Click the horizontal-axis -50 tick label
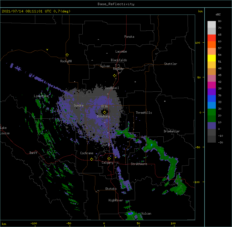This screenshot has height=227, width=232. (69, 223)
